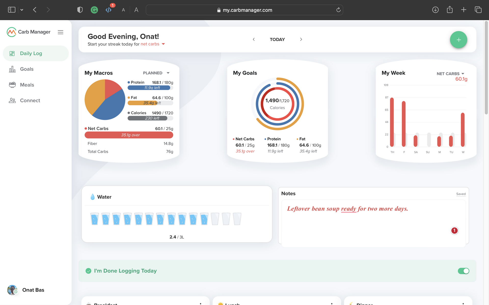Go back with browser back arrow
Image resolution: width=489 pixels, height=305 pixels.
pyautogui.click(x=35, y=10)
